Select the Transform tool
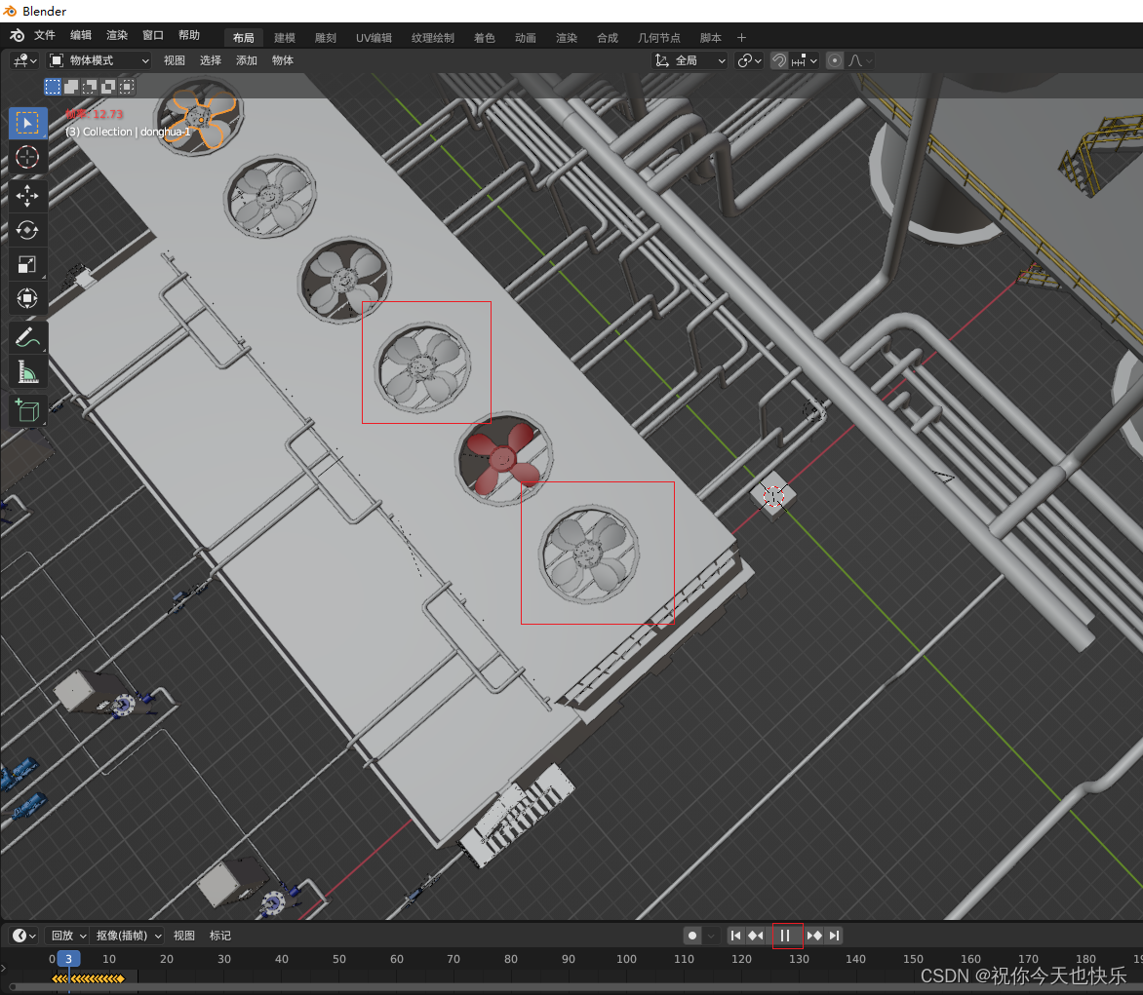Image resolution: width=1143 pixels, height=995 pixels. pyautogui.click(x=27, y=299)
